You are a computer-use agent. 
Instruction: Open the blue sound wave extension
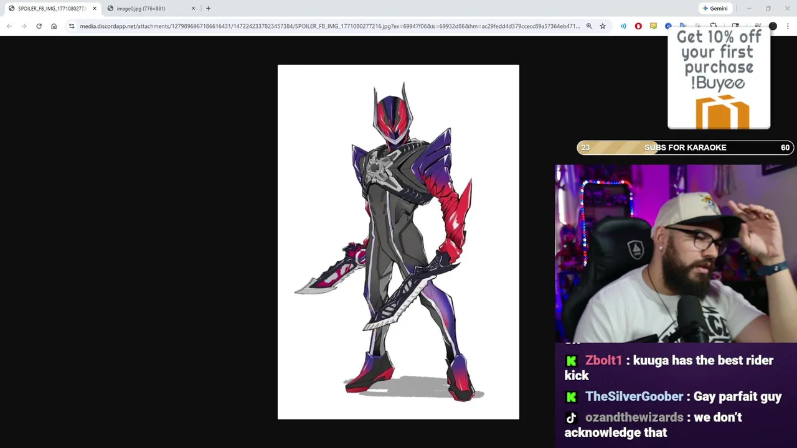[623, 26]
